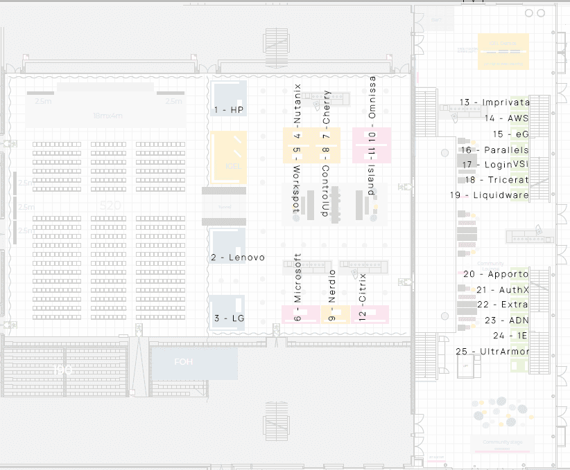Select '14 - AWS' in booth list
570x470 pixels.
[507, 118]
